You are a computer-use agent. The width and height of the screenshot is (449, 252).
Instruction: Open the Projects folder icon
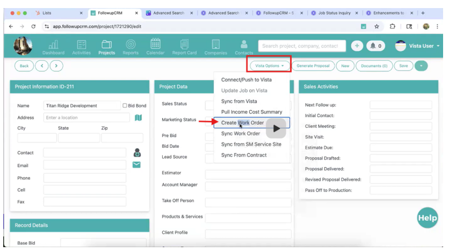pos(106,47)
